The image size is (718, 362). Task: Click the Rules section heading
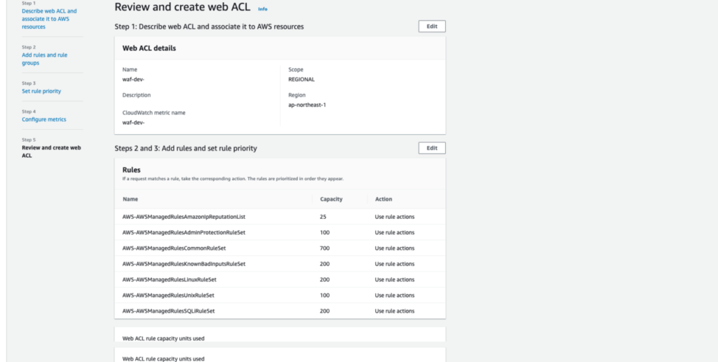pos(131,170)
